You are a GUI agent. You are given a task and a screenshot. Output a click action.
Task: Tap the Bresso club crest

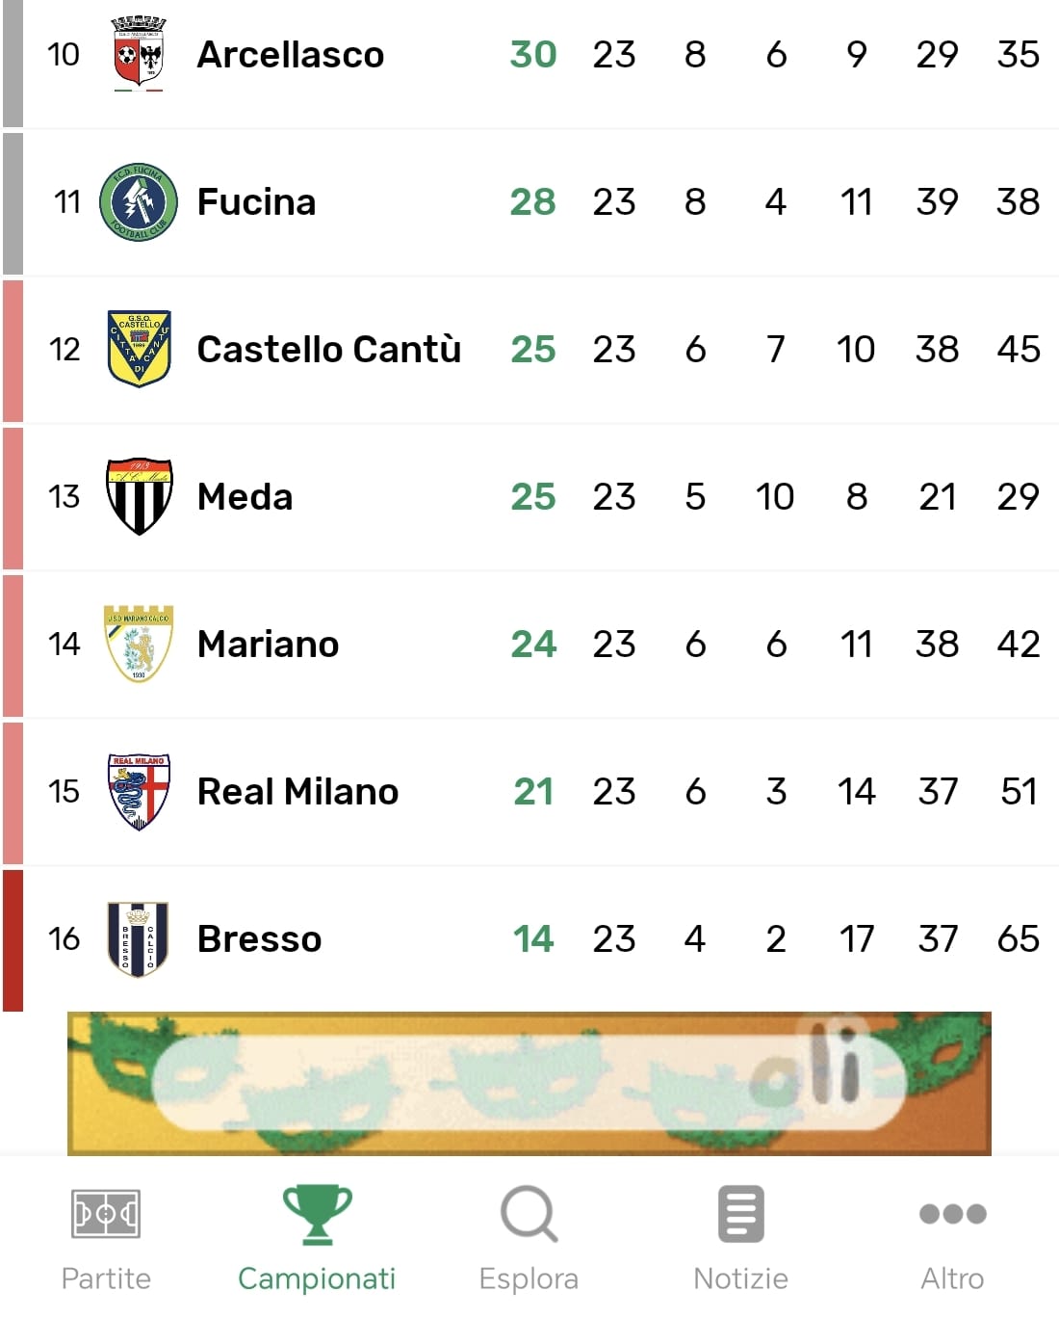(x=139, y=938)
